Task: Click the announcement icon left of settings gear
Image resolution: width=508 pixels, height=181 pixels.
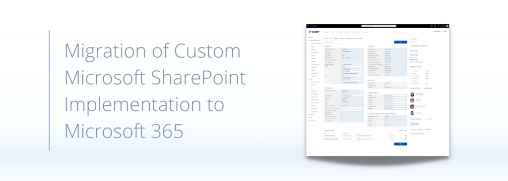Action: 432,26
